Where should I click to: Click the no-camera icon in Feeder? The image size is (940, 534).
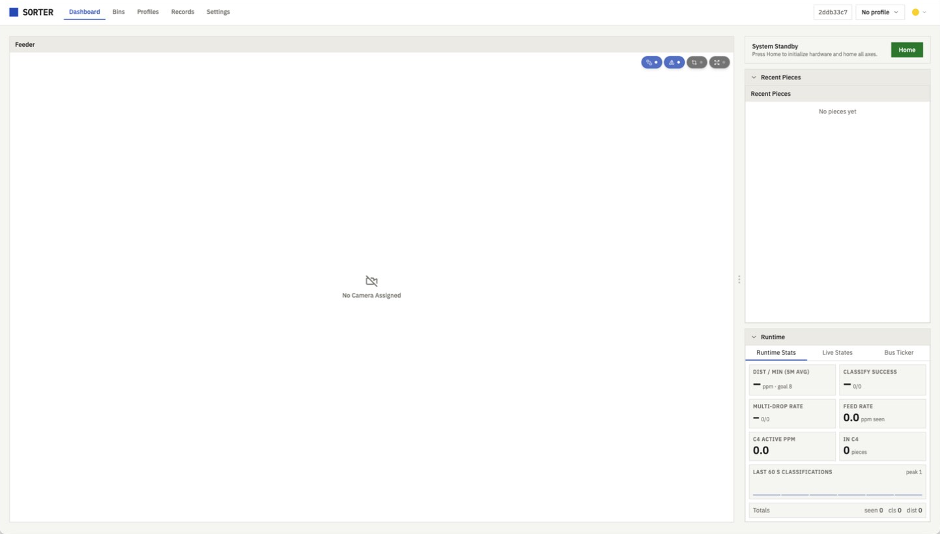point(371,281)
